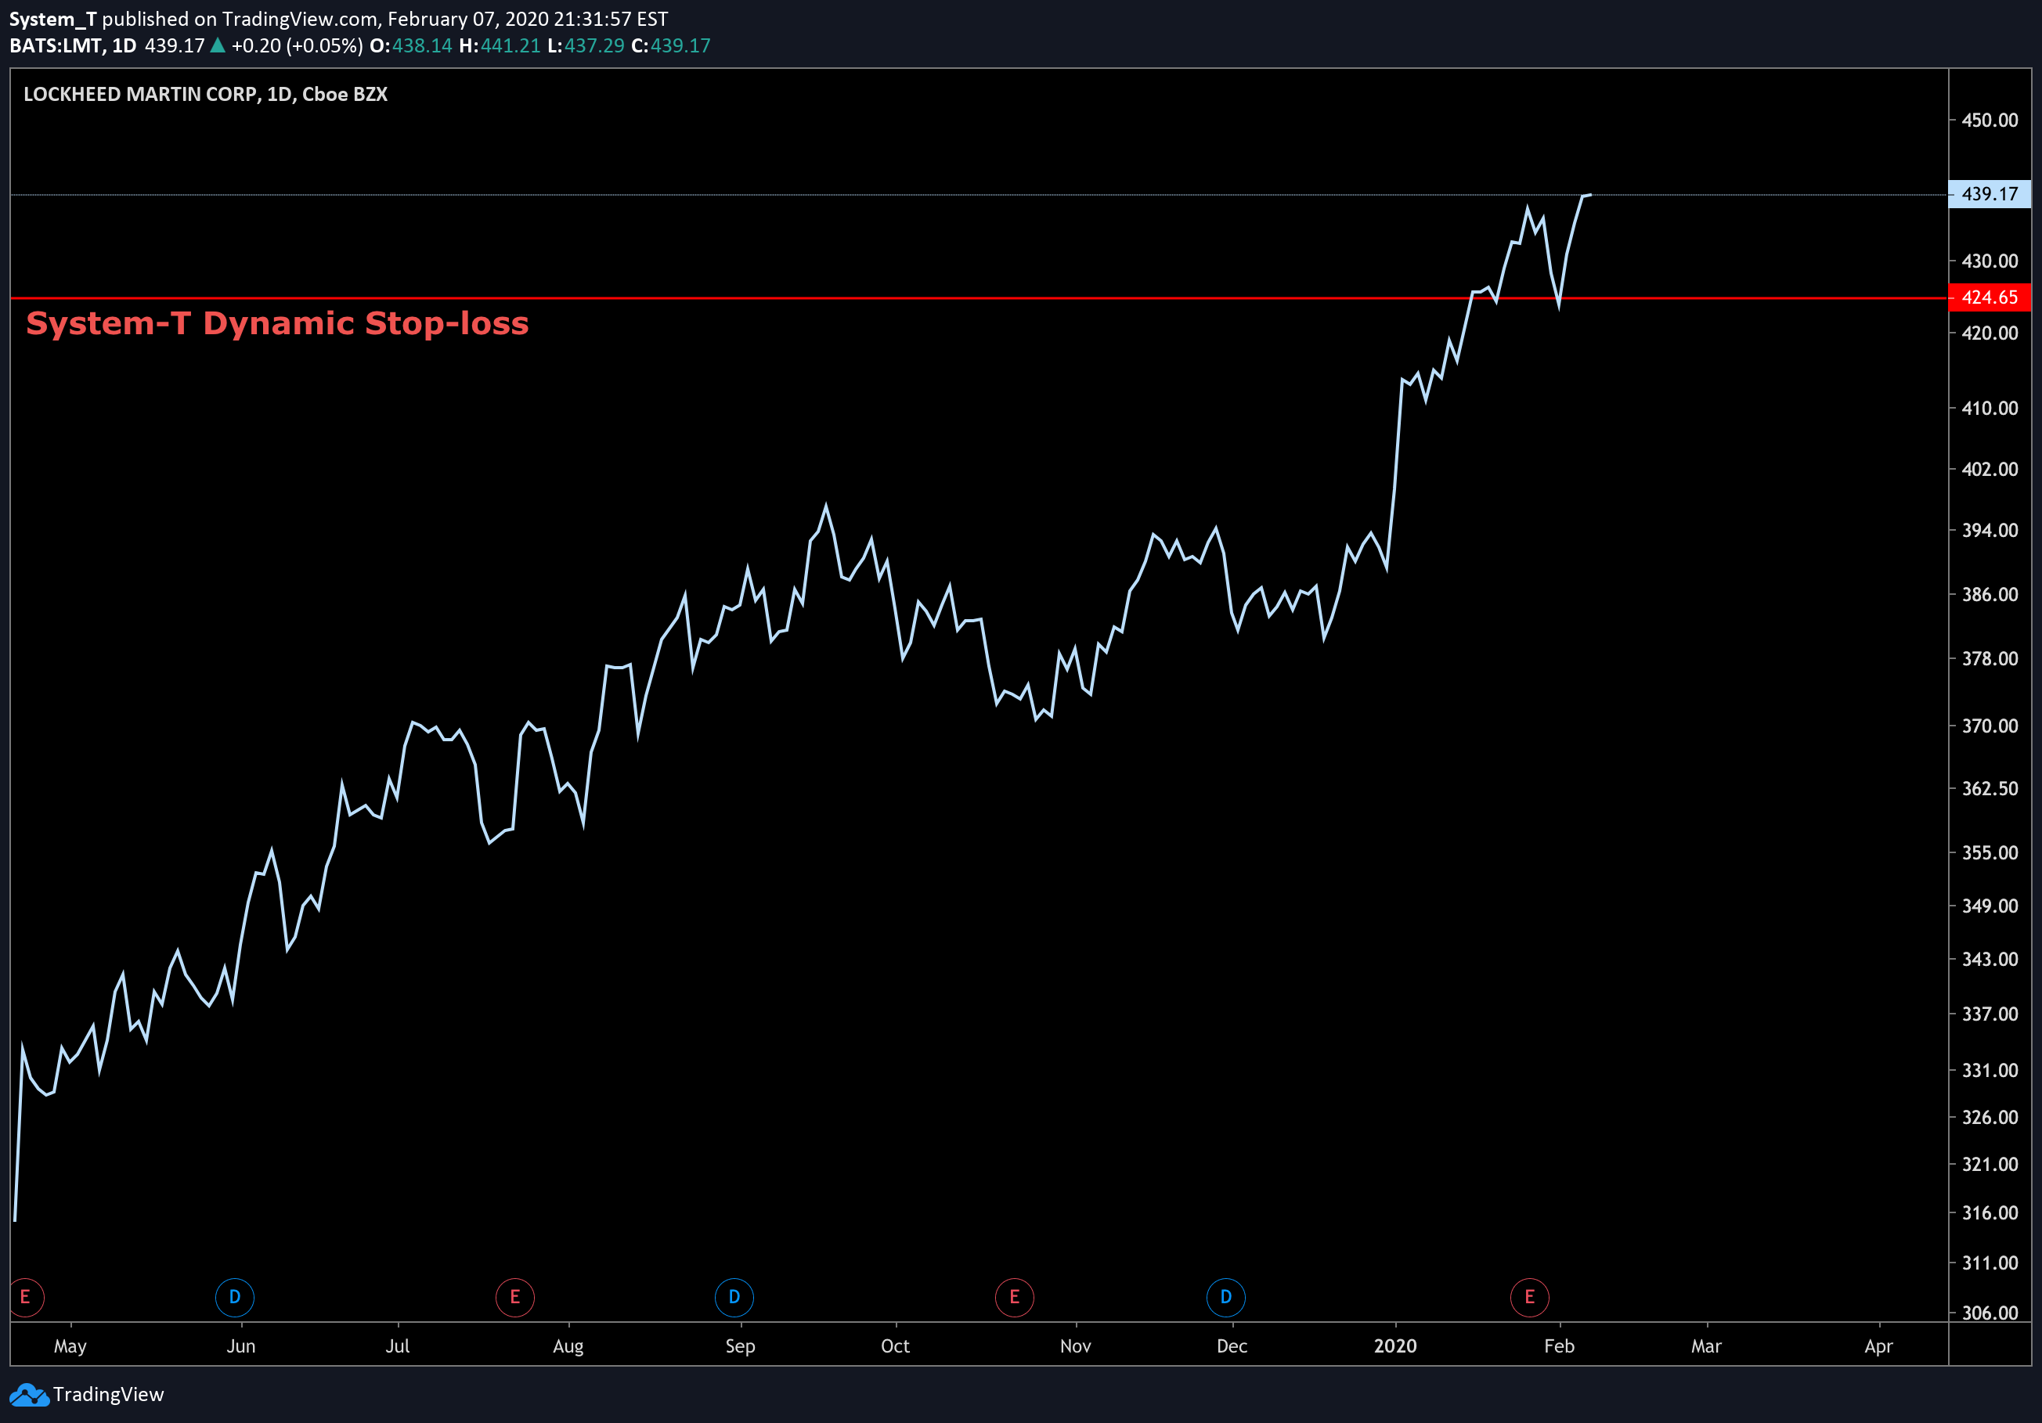Click the LOCKHEED MARTIN CORP chart title

click(x=205, y=94)
